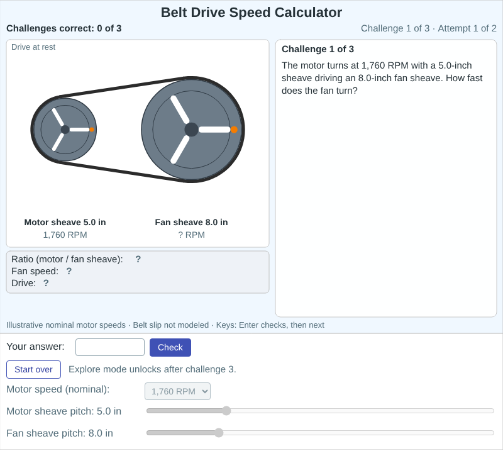Image resolution: width=503 pixels, height=451 pixels.
Task: Click the 'Fan sheave 8.0 in' label
Action: (x=192, y=222)
